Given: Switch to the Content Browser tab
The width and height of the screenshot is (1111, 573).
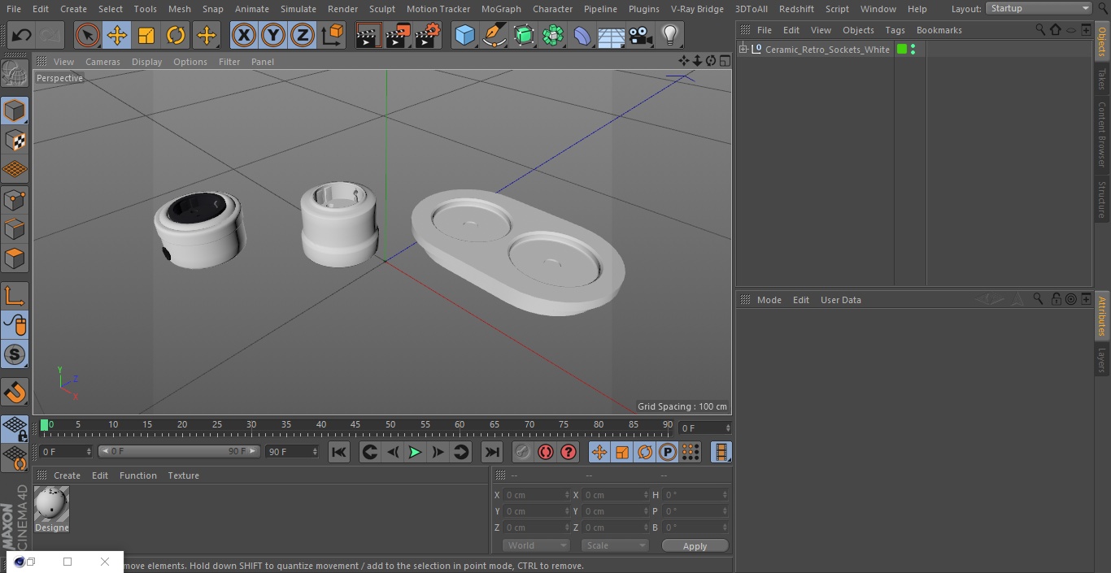Looking at the screenshot, I should [1102, 134].
